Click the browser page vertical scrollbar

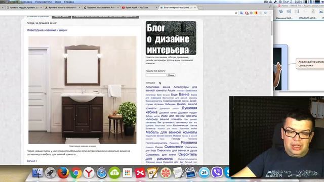pyautogui.click(x=272, y=28)
